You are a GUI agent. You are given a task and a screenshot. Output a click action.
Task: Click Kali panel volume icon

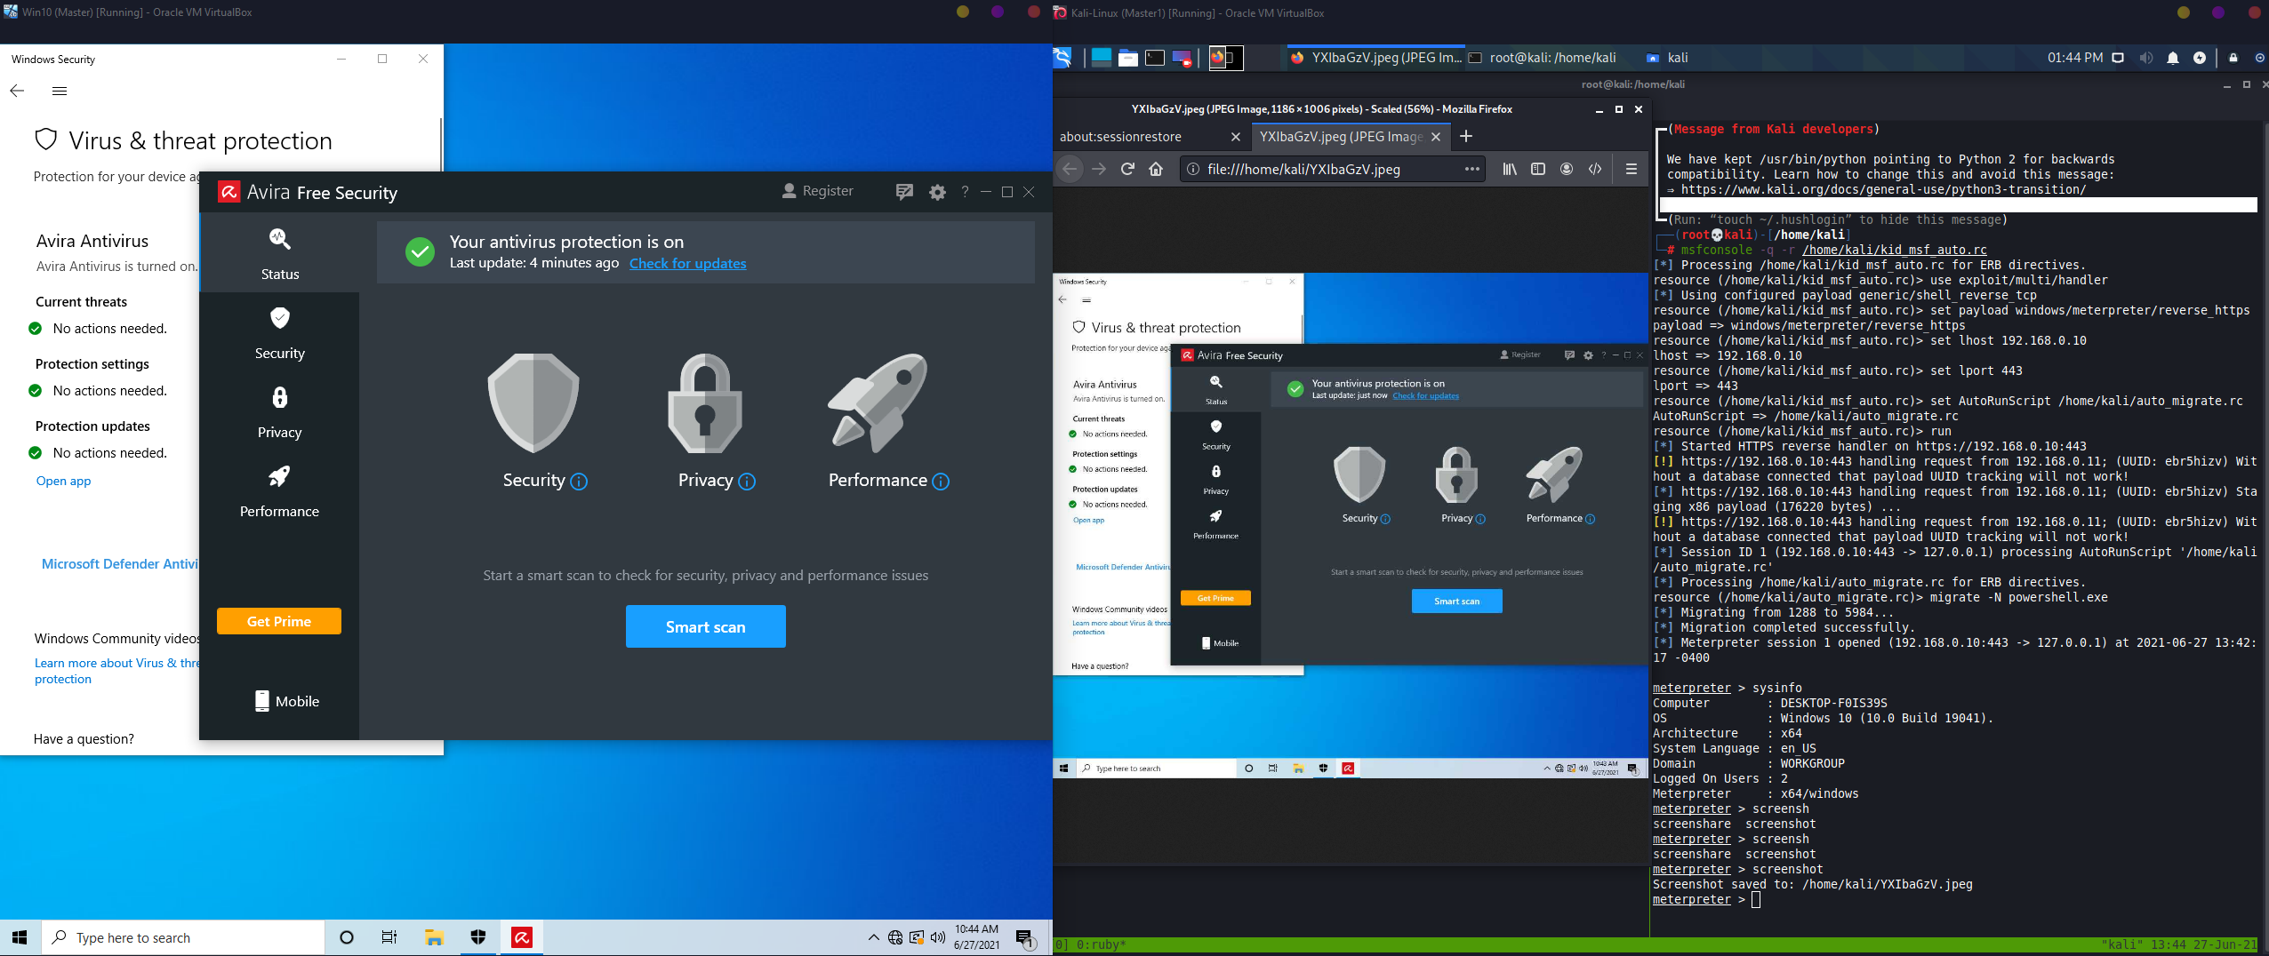point(2145,58)
